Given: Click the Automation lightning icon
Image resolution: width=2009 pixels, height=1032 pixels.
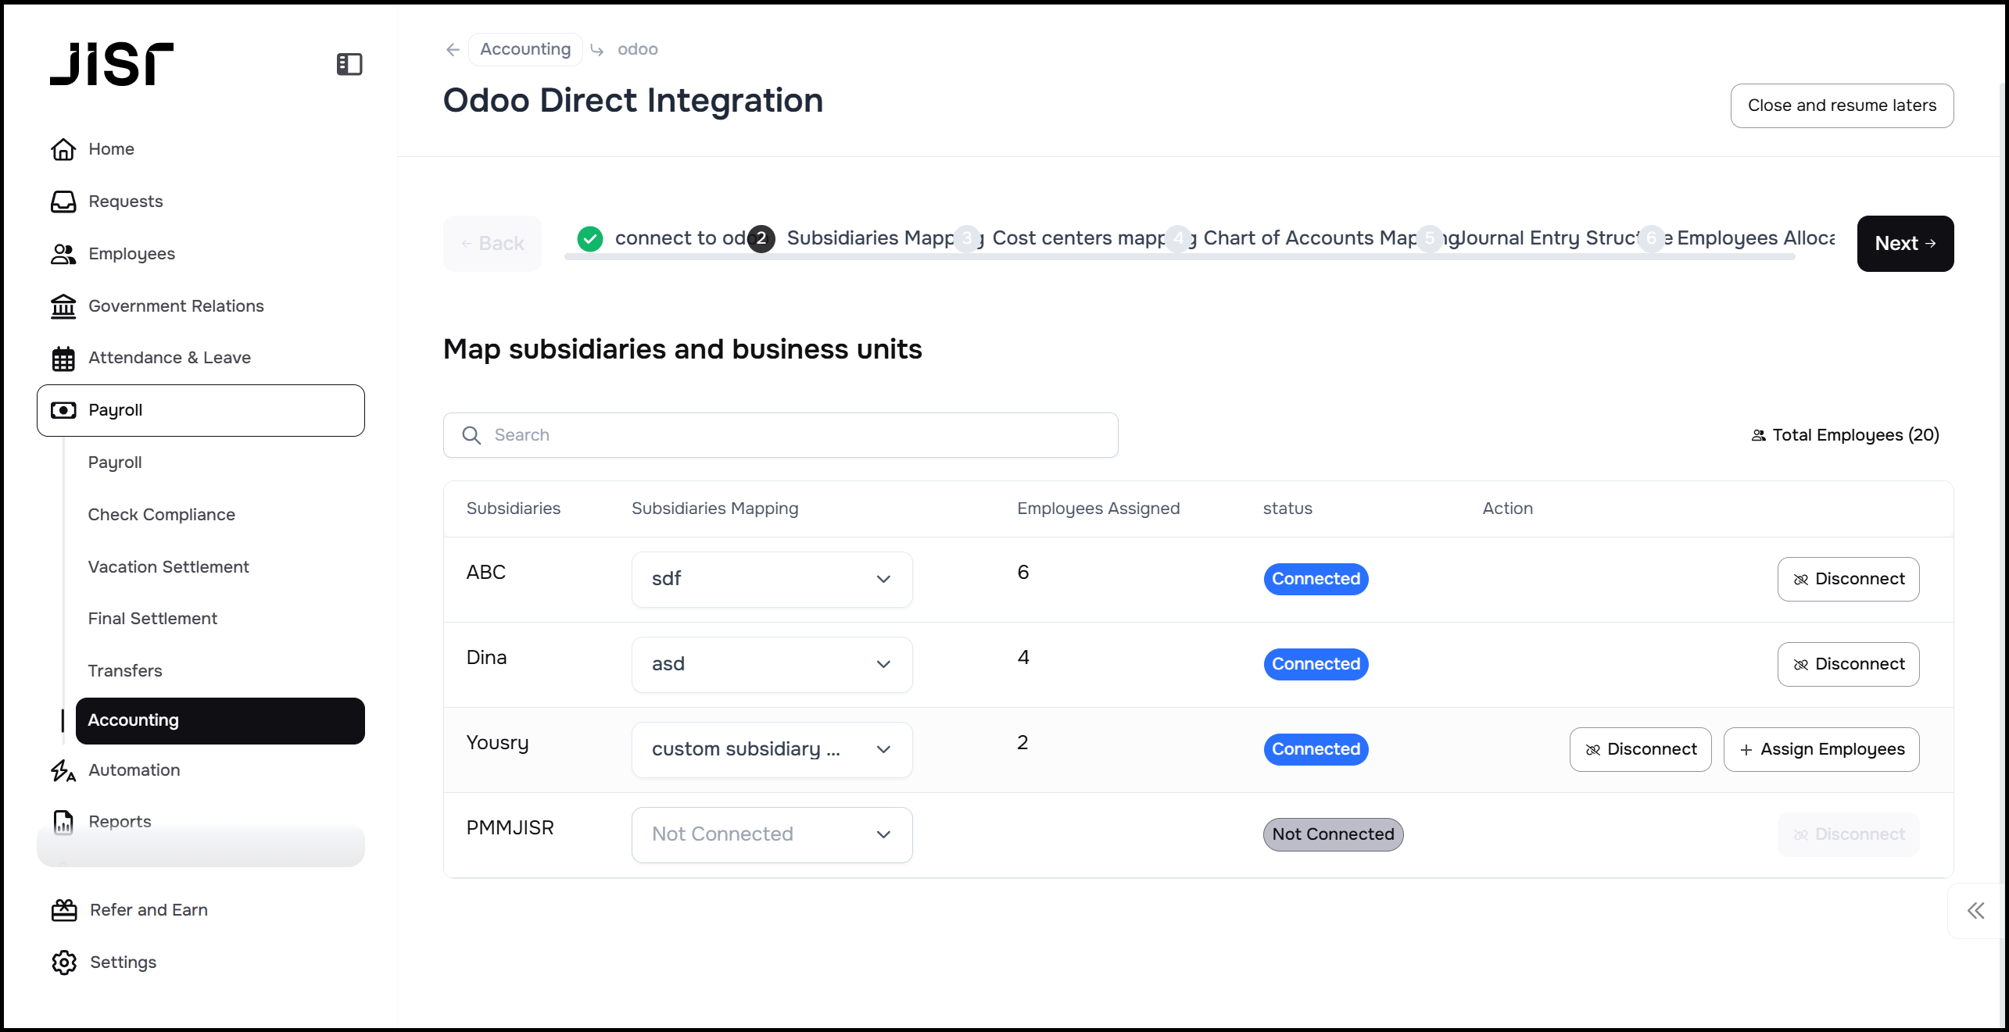Looking at the screenshot, I should [x=63, y=770].
